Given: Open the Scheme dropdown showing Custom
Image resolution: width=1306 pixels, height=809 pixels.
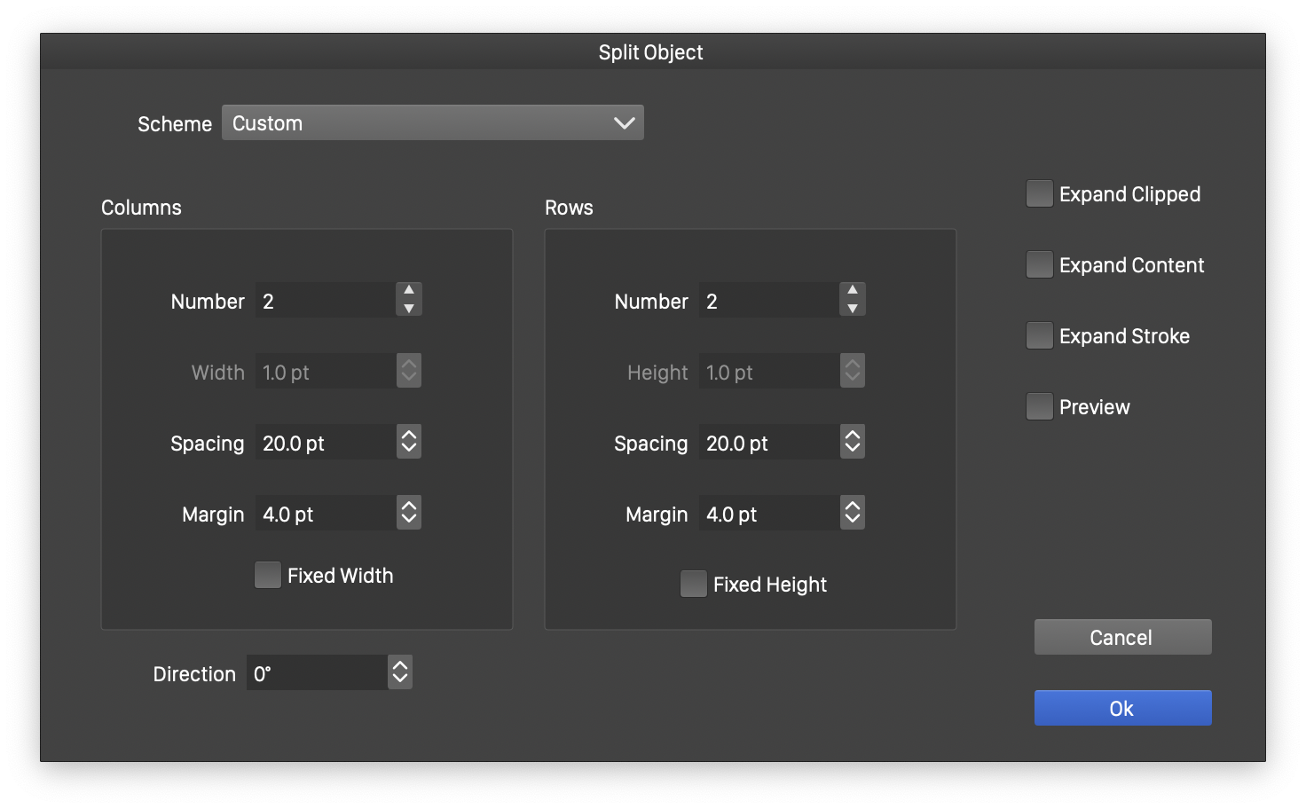Looking at the screenshot, I should 432,123.
